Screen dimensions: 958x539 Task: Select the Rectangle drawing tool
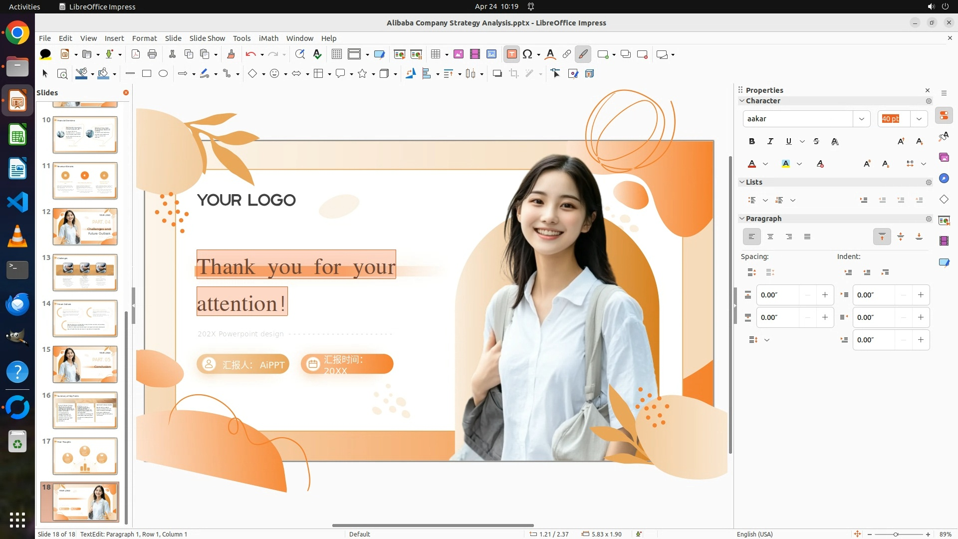point(147,74)
